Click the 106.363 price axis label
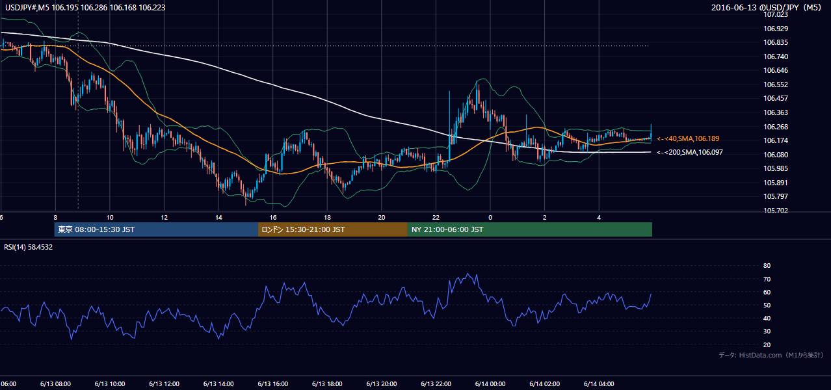The height and width of the screenshot is (390, 831). (x=776, y=112)
